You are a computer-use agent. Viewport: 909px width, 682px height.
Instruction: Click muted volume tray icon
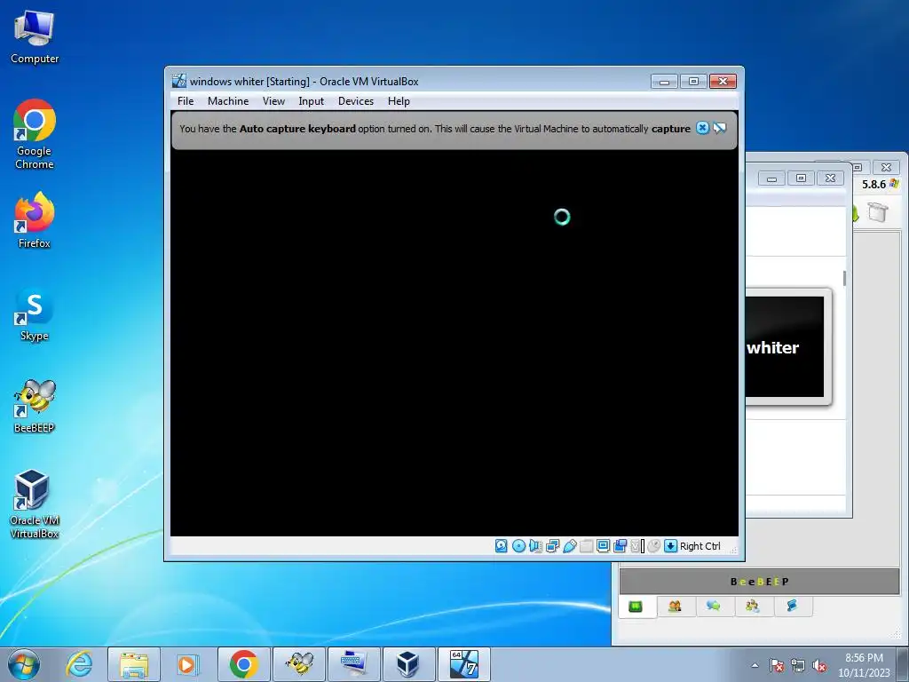coord(819,665)
